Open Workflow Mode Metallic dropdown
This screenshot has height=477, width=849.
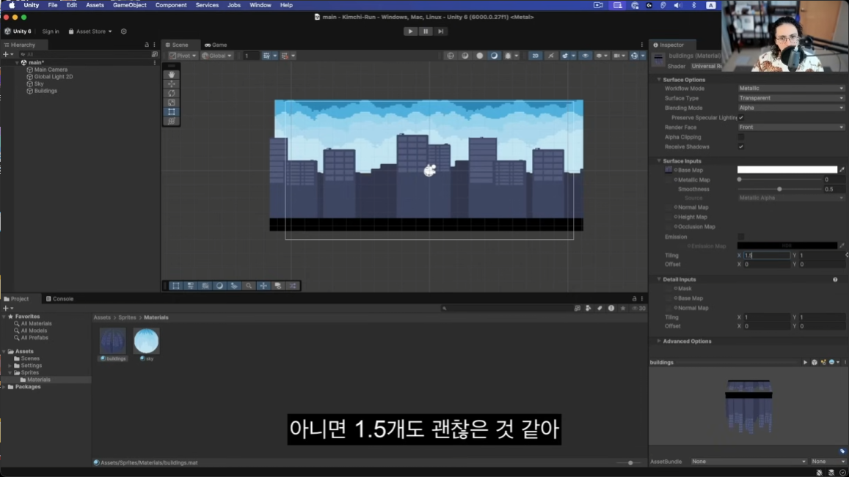[791, 88]
